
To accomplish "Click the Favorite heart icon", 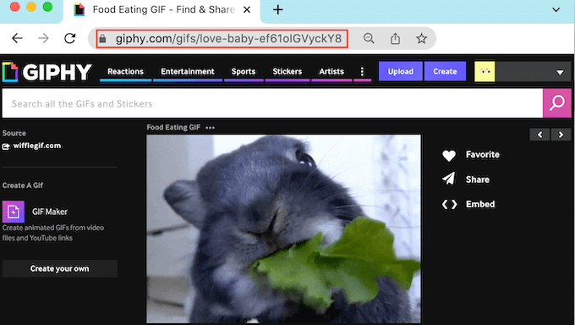I will (449, 156).
